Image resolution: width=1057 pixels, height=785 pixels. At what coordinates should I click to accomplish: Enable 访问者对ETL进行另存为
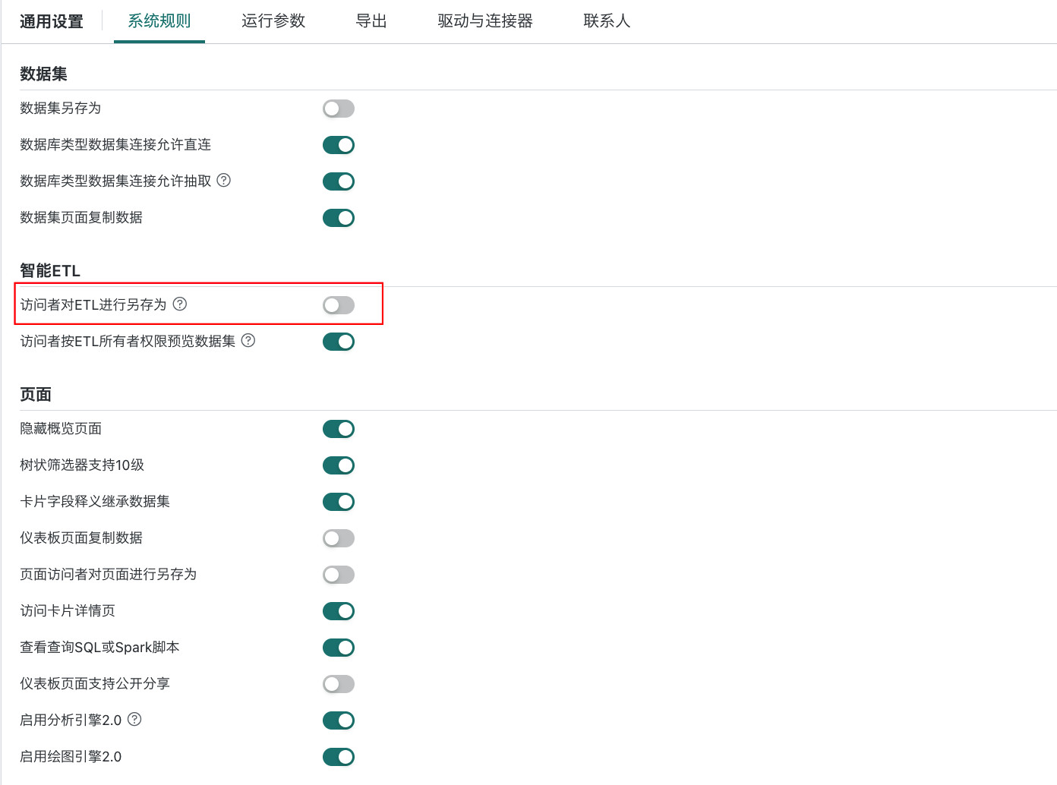click(x=339, y=304)
